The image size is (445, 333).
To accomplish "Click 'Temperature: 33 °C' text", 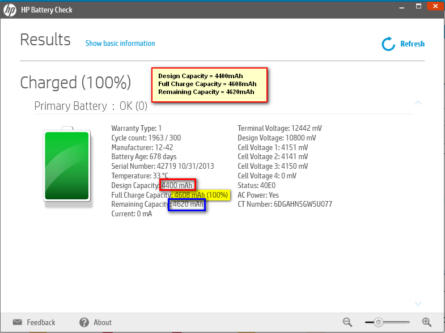I will [x=139, y=176].
